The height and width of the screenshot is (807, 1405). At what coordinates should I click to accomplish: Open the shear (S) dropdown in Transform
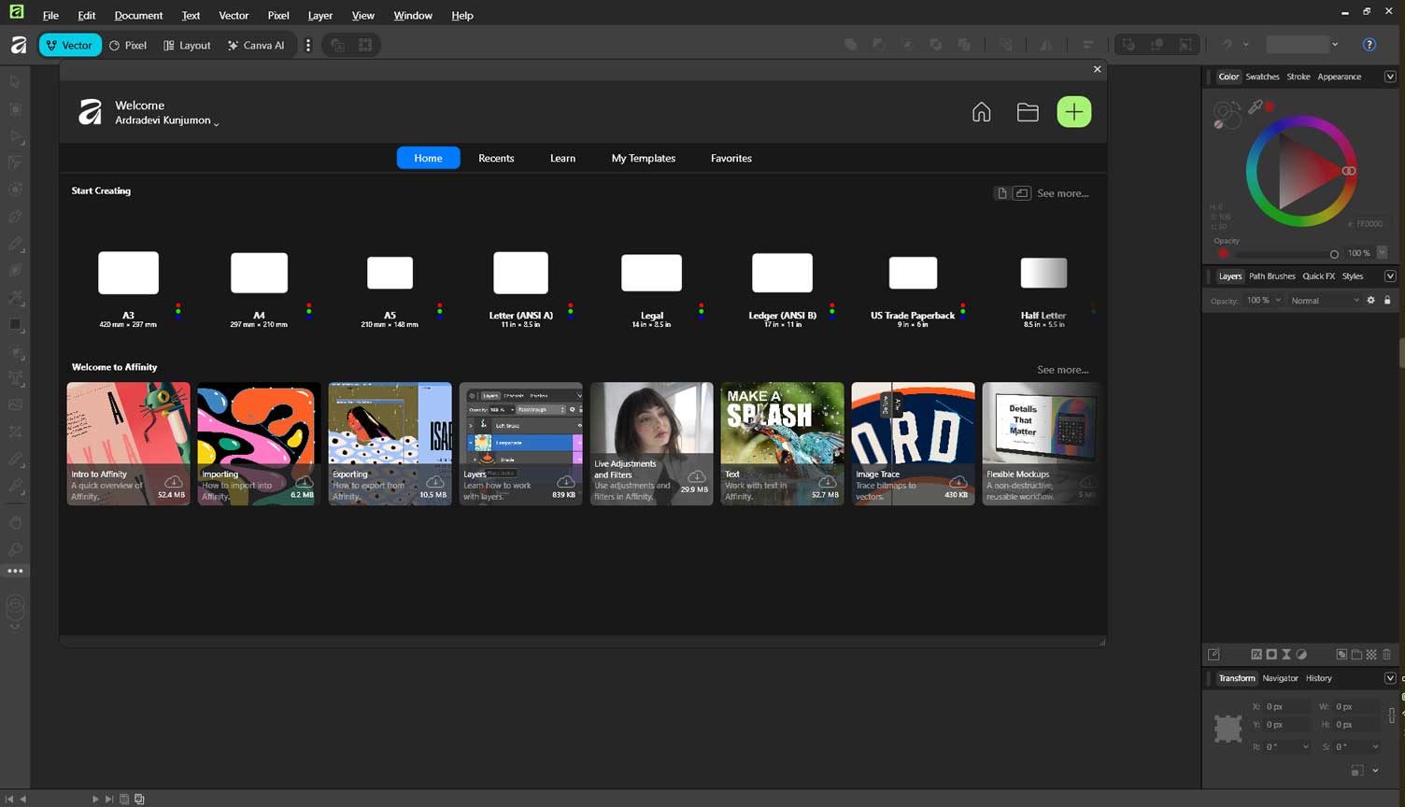(x=1374, y=747)
